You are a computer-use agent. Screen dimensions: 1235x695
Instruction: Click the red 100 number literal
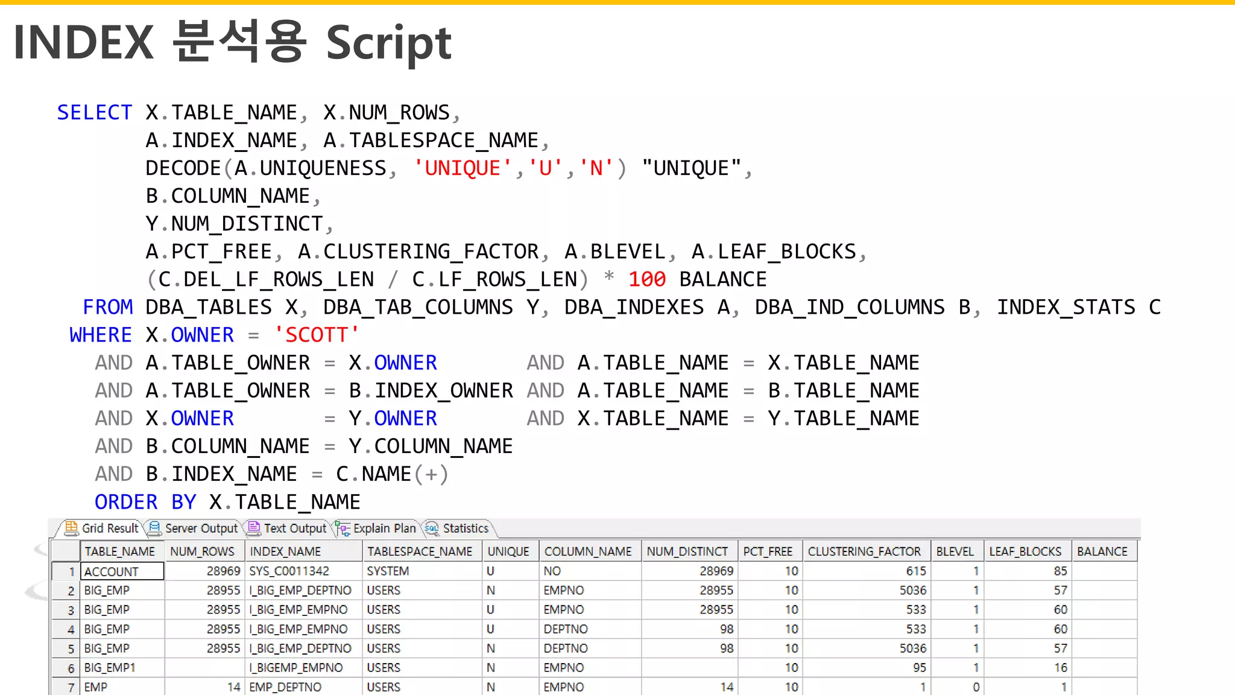coord(647,279)
